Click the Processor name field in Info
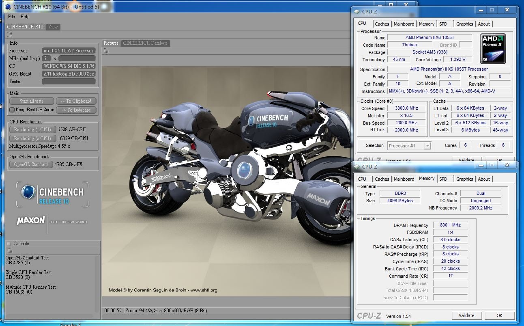Viewport: 524px width, 326px height. click(69, 51)
